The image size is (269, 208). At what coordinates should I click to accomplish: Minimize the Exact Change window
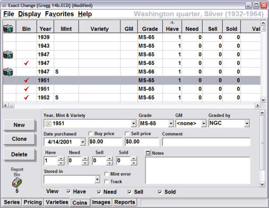coord(248,5)
